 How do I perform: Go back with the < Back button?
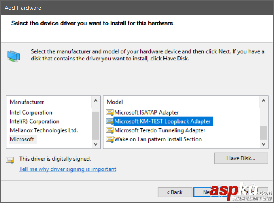175,192
